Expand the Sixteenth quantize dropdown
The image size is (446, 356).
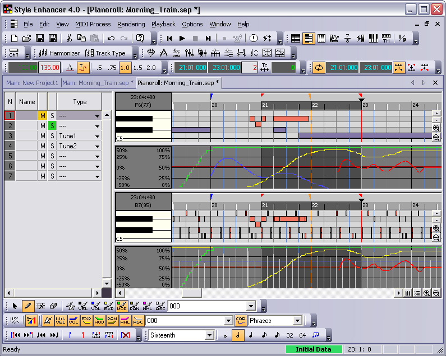209,335
